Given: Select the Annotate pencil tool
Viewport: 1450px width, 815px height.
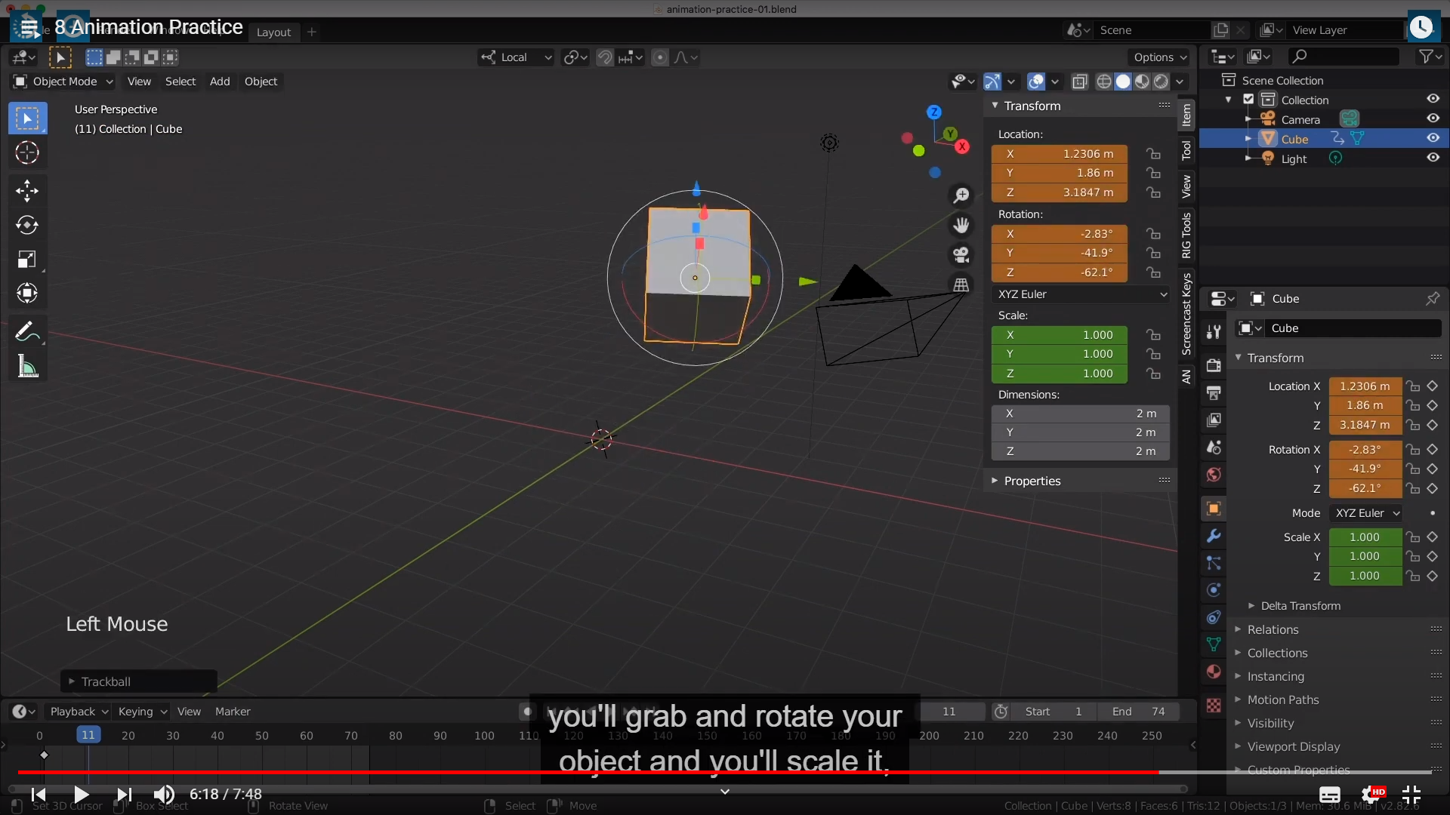Looking at the screenshot, I should [x=27, y=331].
